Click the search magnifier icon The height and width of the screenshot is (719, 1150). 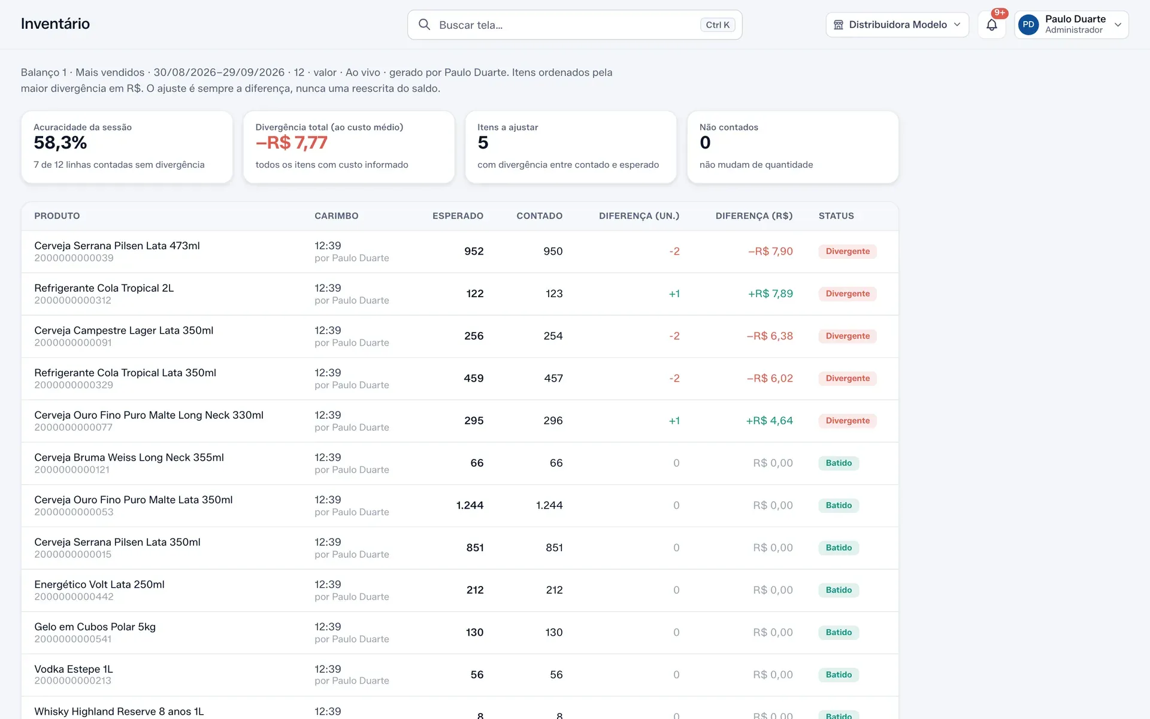424,25
